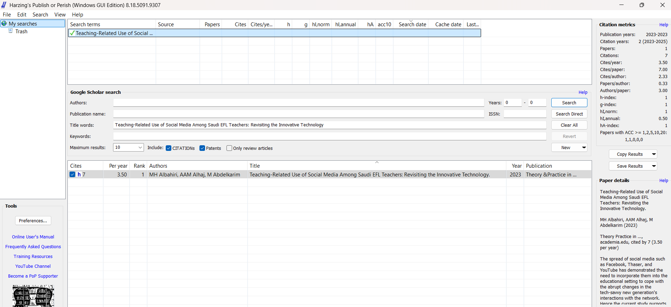Uncheck the CITATIONs include checkbox
This screenshot has width=671, height=307.
click(x=169, y=148)
